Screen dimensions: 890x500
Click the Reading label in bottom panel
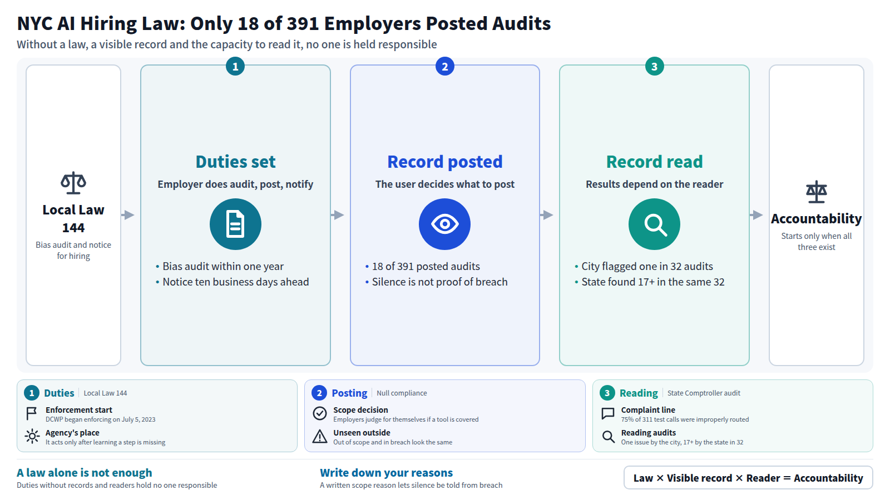[639, 393]
